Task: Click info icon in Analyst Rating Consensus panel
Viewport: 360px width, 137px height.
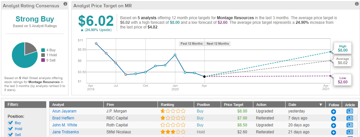Action: tap(65, 4)
